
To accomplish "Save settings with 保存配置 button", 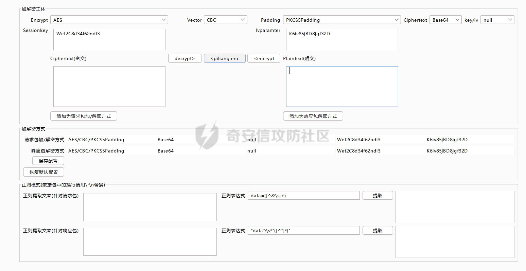I will [48, 161].
